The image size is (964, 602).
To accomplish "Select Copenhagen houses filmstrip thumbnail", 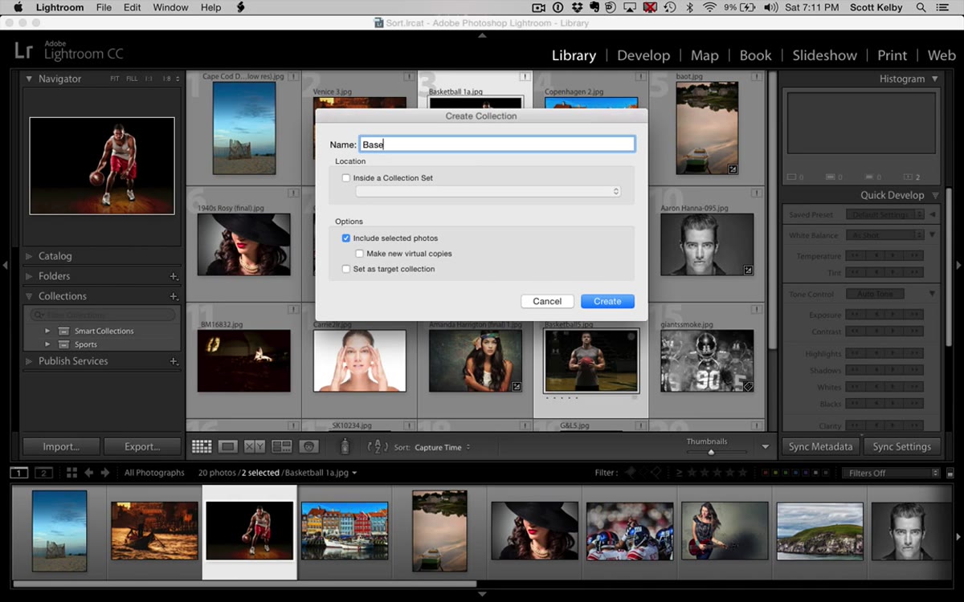I will 344,531.
